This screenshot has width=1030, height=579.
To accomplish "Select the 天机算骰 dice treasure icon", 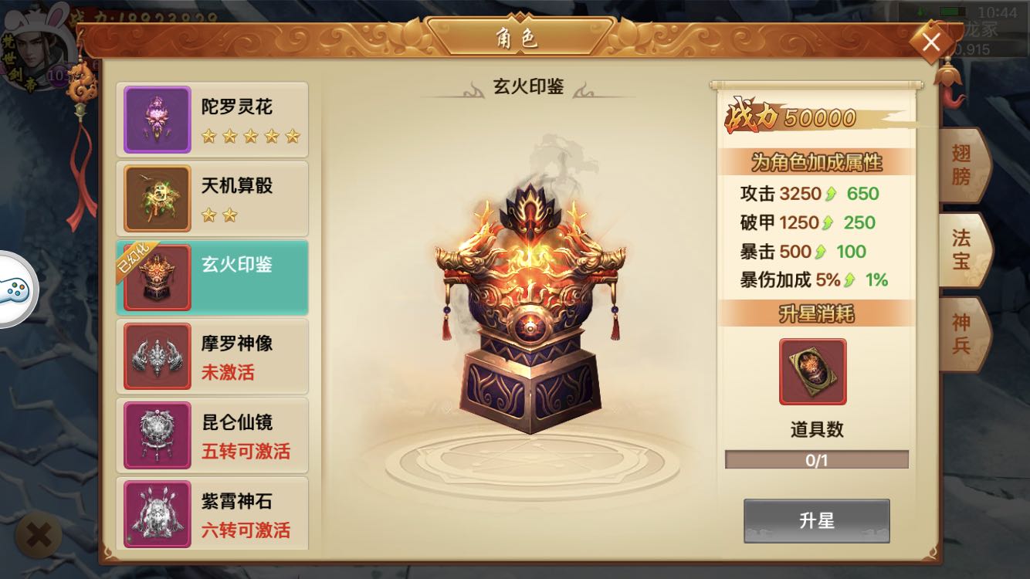I will [158, 198].
